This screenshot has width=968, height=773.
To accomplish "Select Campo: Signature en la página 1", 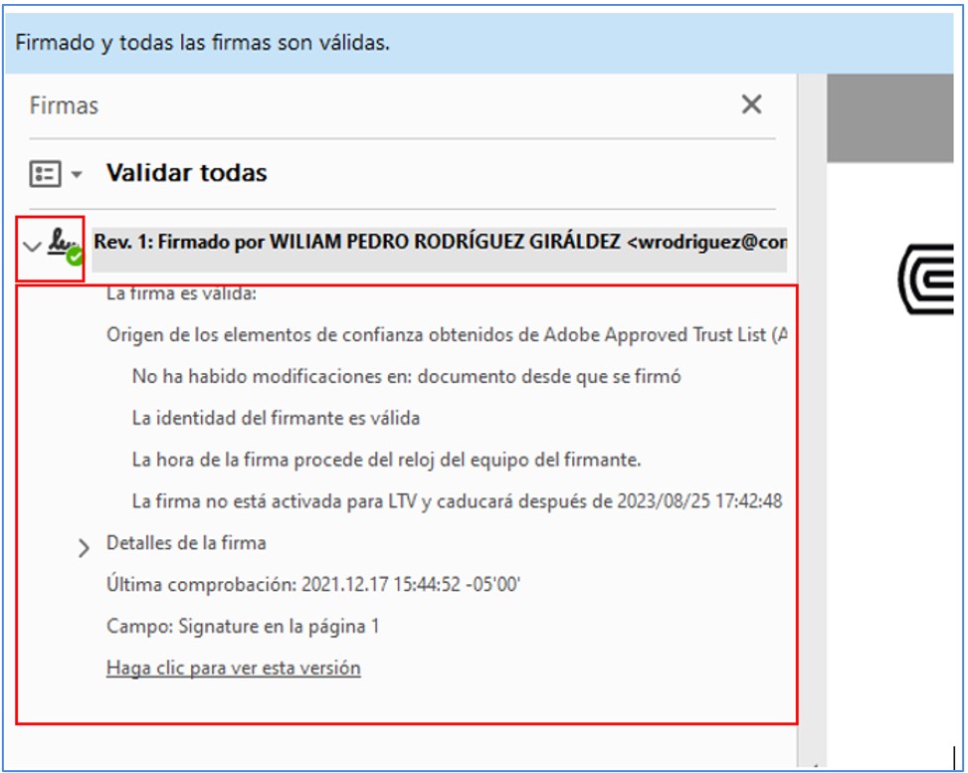I will coord(243,627).
